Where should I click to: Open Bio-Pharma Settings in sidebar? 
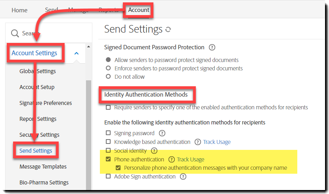44,182
